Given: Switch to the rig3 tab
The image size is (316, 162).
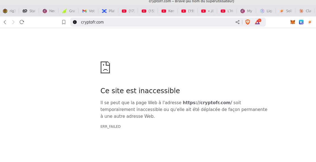Looking at the screenshot, I should 9,11.
